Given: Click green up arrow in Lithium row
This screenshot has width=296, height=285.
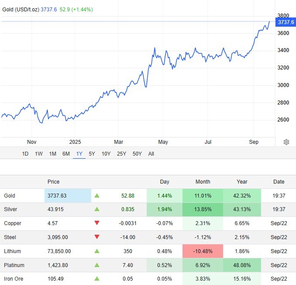Looking at the screenshot, I should [97, 251].
